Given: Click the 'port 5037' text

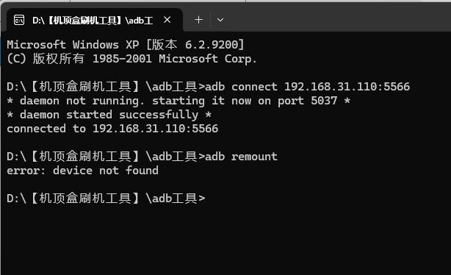Looking at the screenshot, I should [x=307, y=101].
